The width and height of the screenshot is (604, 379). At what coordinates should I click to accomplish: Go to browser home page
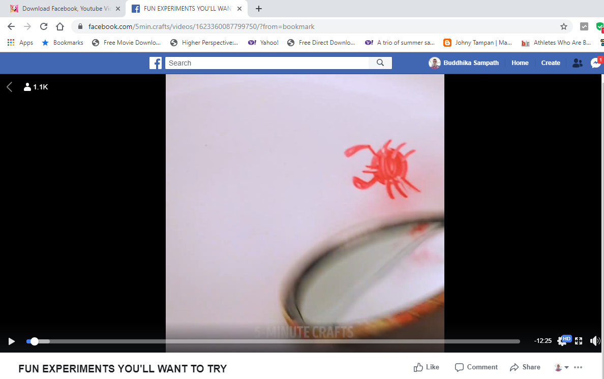59,26
